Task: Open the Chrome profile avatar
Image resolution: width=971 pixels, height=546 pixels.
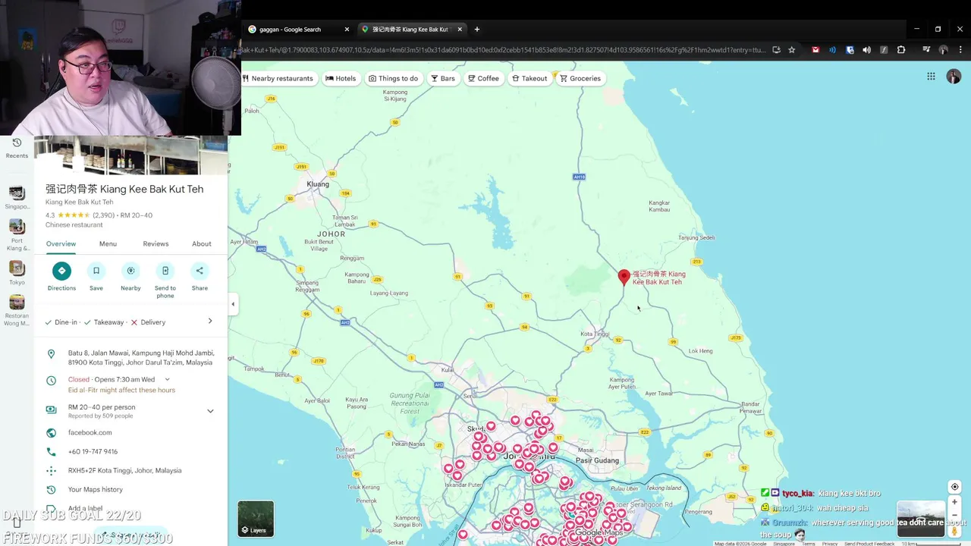Action: tap(943, 50)
